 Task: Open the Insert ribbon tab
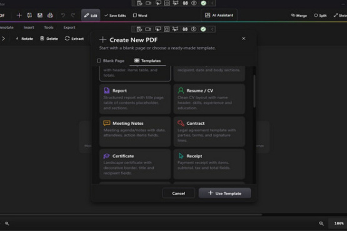(29, 27)
